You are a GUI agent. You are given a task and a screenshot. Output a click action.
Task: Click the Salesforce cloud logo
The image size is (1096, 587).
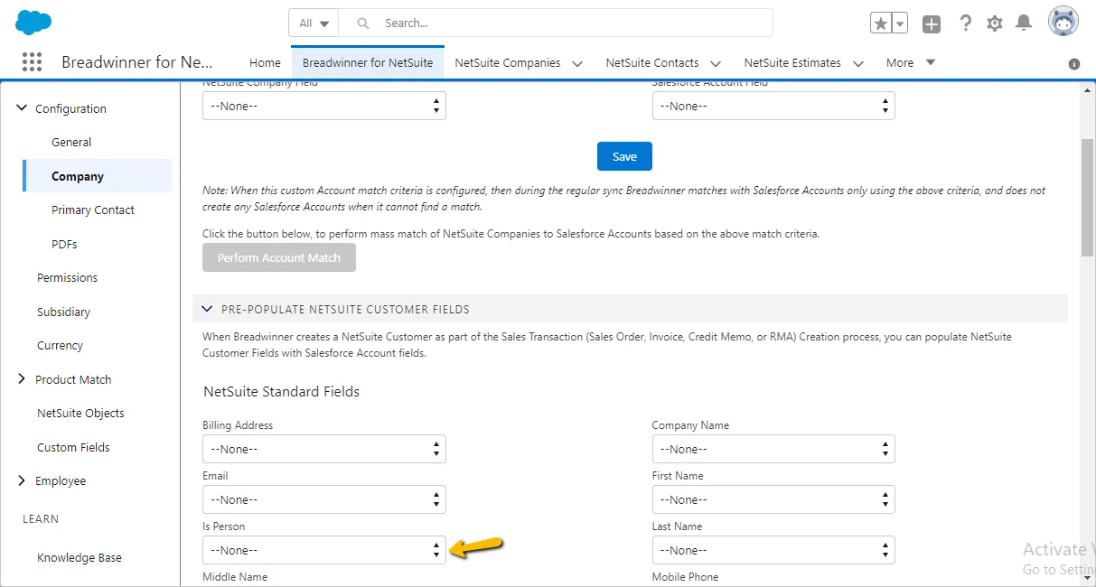coord(33,23)
